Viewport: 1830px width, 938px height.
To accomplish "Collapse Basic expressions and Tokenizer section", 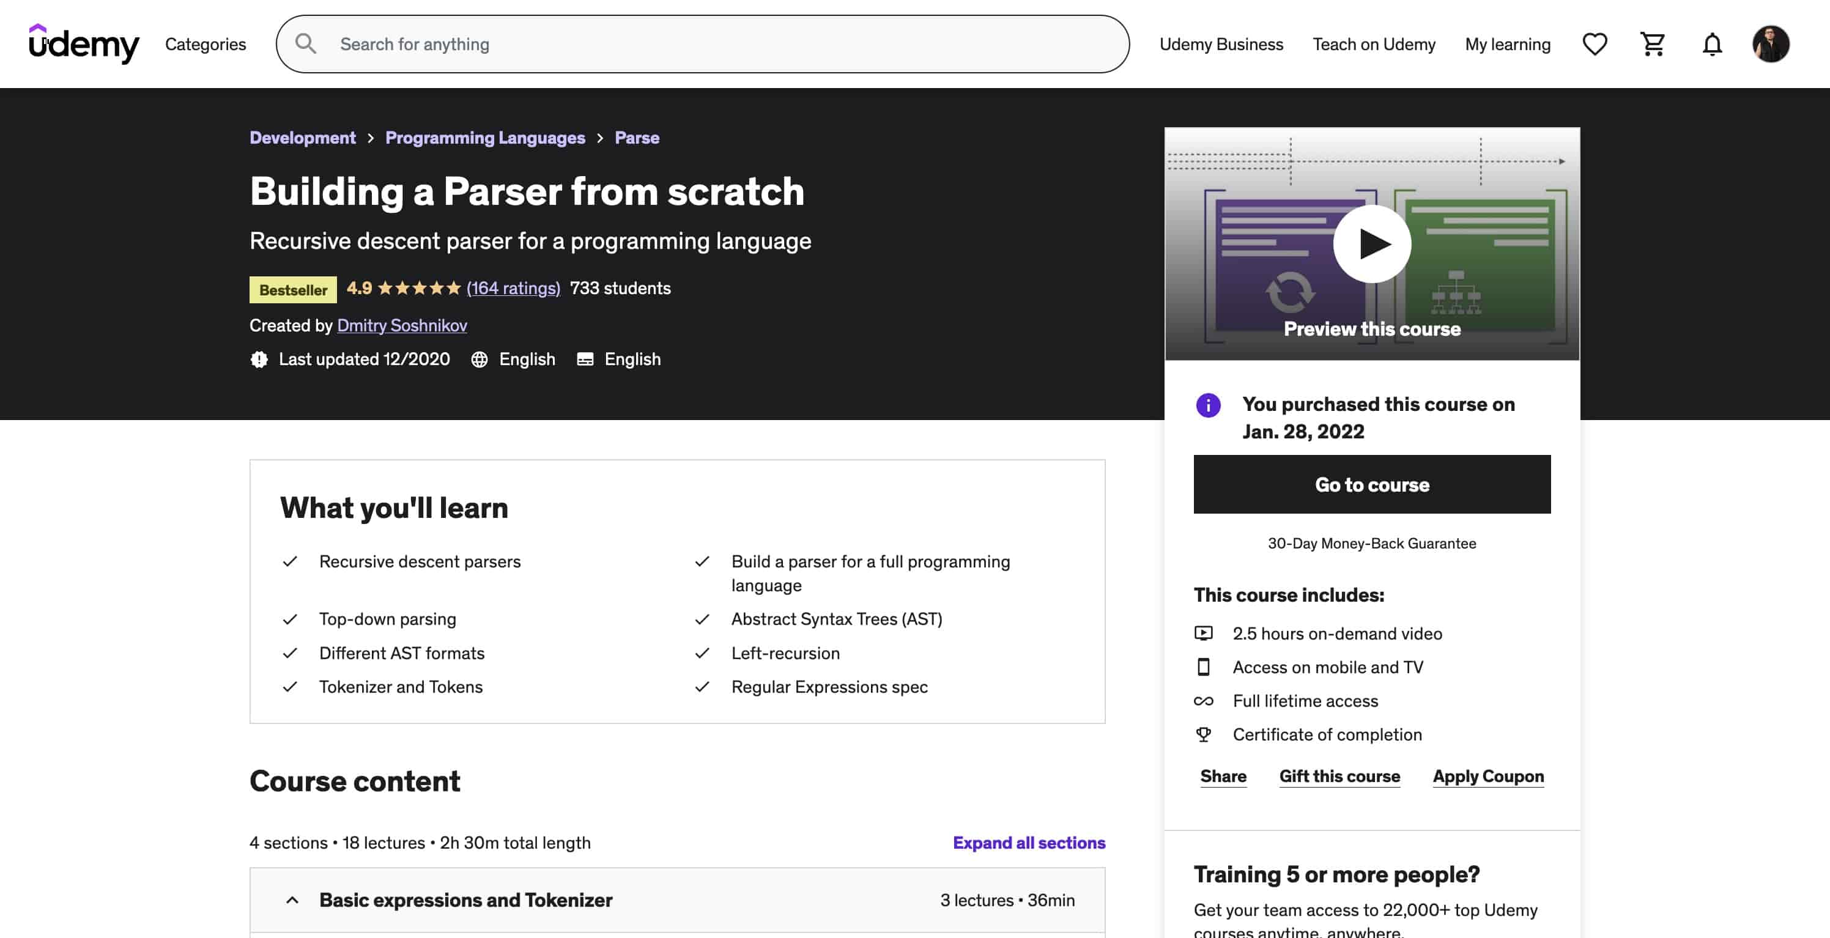I will tap(677, 899).
